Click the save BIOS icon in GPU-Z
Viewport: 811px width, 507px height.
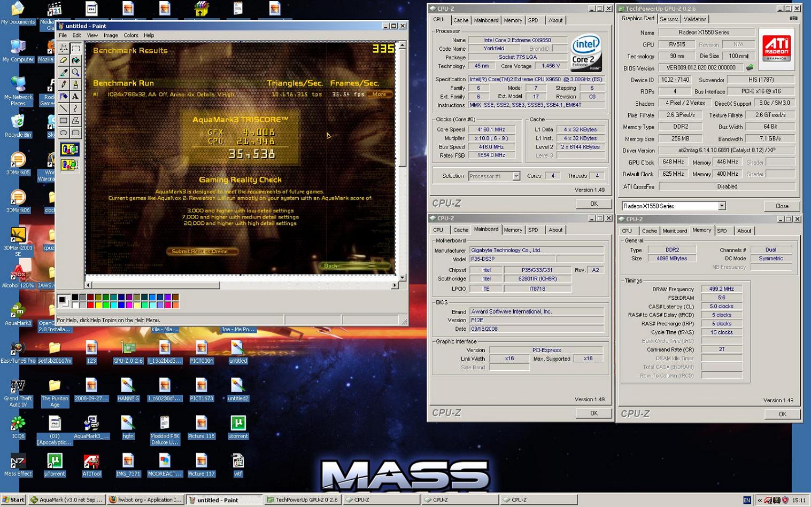coord(750,68)
